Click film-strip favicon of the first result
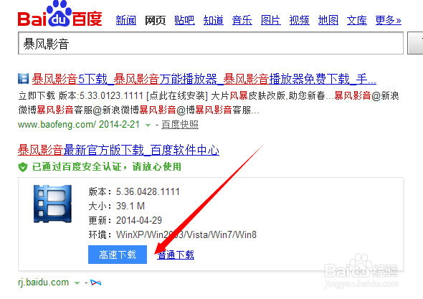Screen dimensions: 423x299 (24, 79)
